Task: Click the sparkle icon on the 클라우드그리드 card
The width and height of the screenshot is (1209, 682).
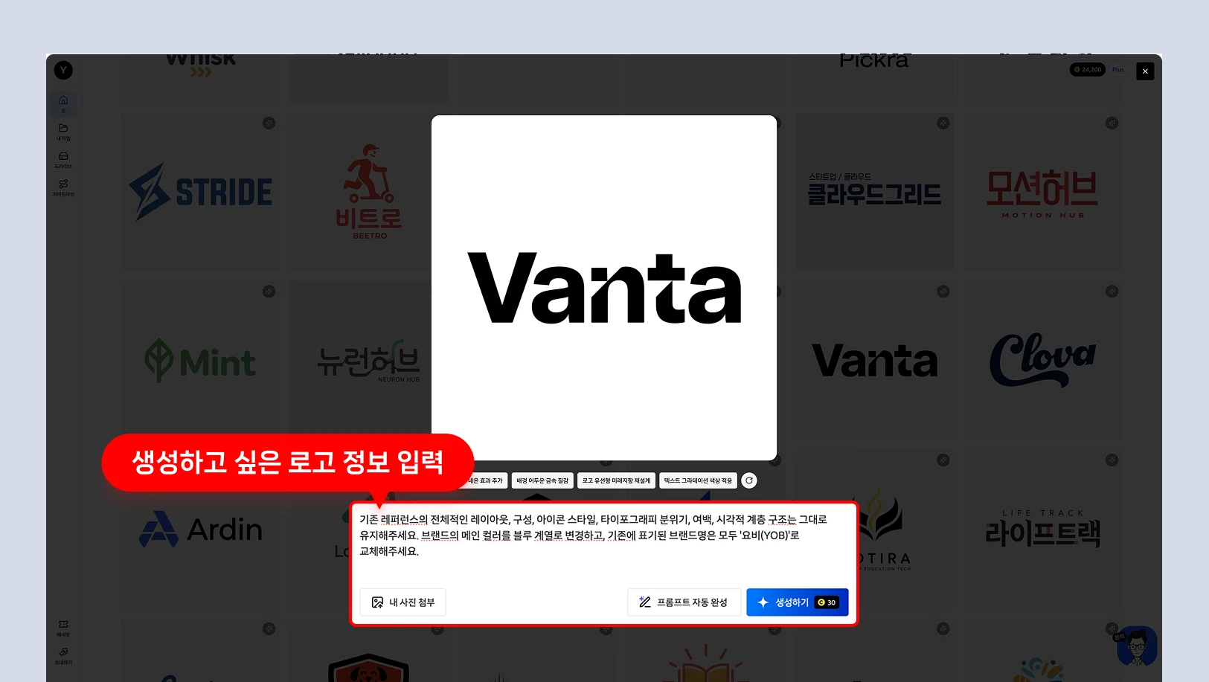Action: coord(943,123)
